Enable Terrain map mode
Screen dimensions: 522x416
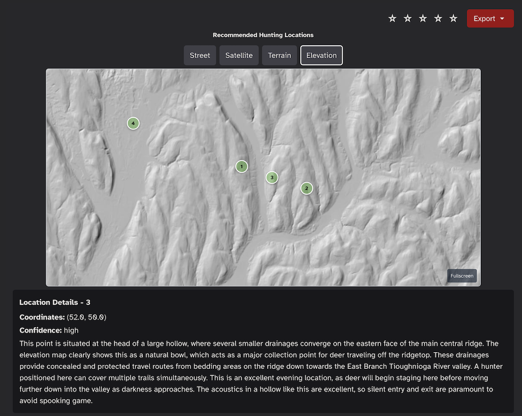click(279, 55)
